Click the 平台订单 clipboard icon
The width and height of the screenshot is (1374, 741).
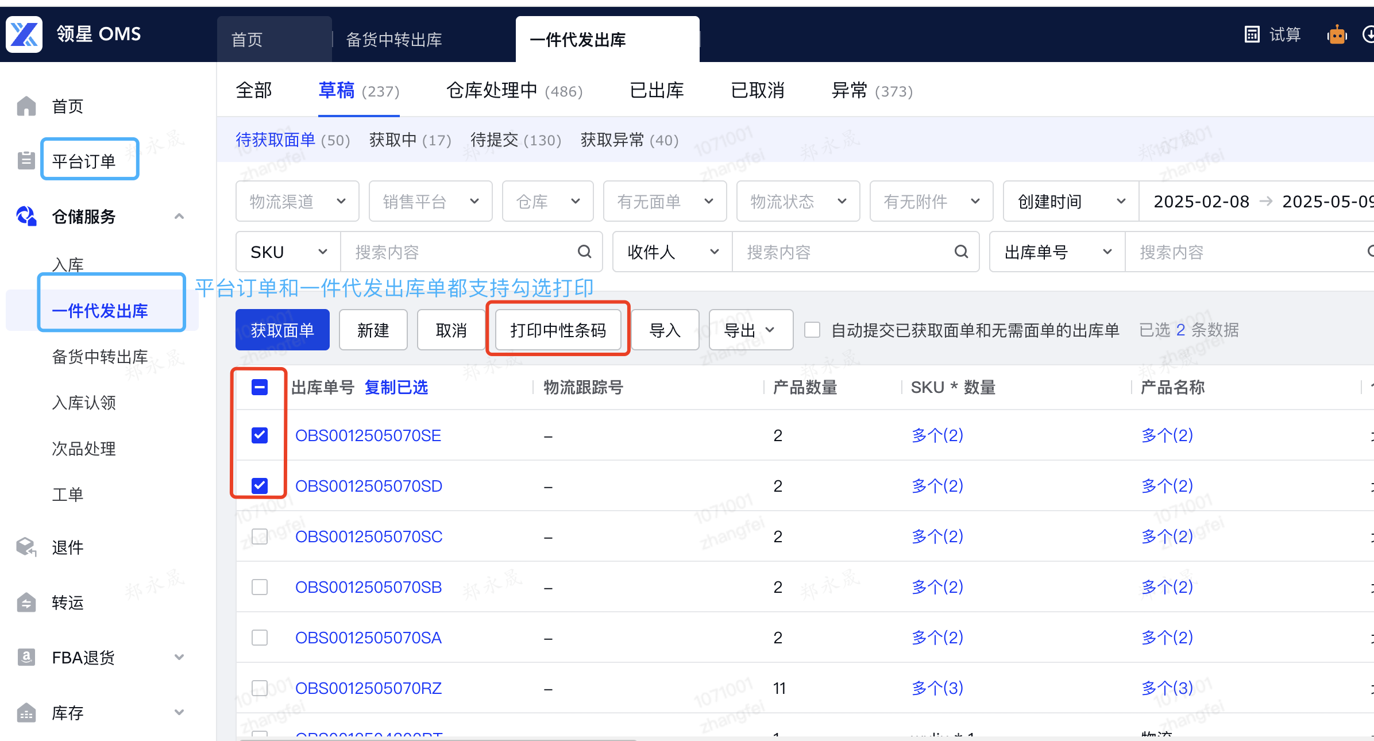[26, 160]
